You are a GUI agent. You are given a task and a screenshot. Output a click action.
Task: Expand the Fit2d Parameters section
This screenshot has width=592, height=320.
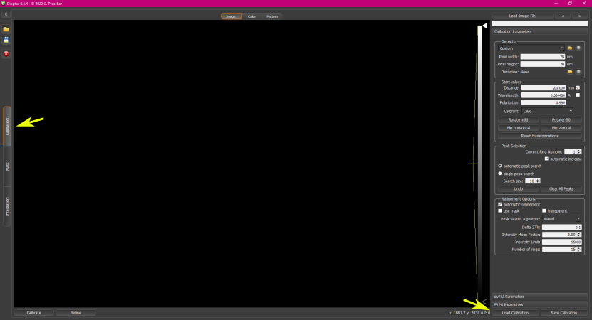pos(540,304)
